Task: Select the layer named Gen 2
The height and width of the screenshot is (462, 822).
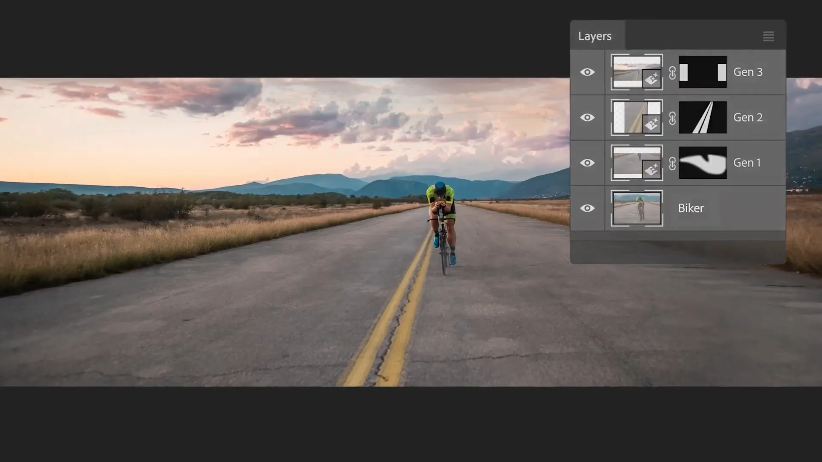Action: (x=748, y=118)
